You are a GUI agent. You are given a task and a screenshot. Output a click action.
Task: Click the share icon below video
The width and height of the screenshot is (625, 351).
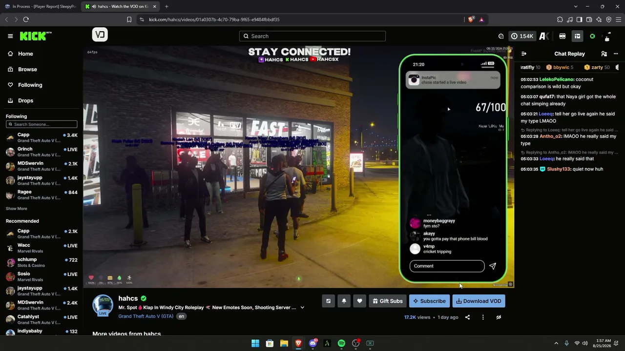[x=467, y=317]
